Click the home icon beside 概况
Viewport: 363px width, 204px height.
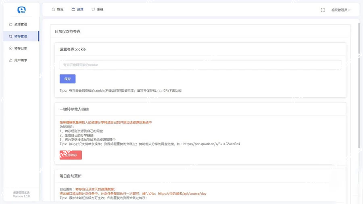pos(53,9)
